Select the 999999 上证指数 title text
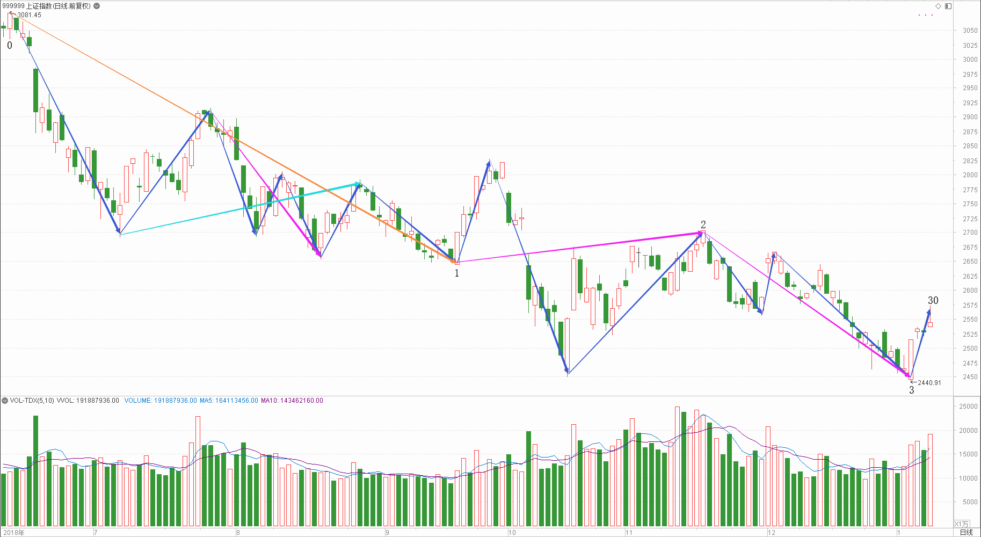 click(47, 6)
